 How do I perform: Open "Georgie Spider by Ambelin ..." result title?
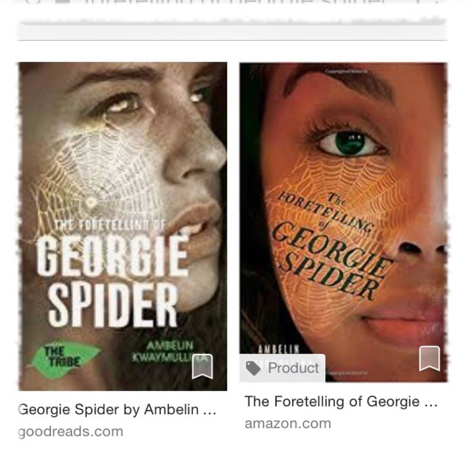click(x=117, y=409)
